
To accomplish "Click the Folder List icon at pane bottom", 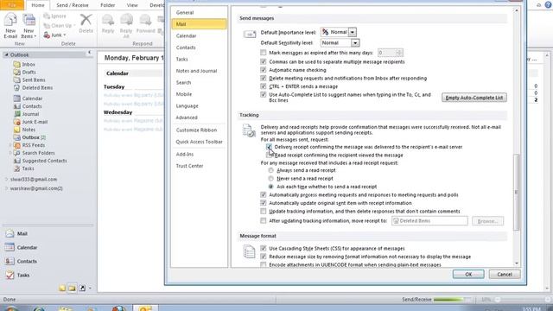I will (73, 288).
